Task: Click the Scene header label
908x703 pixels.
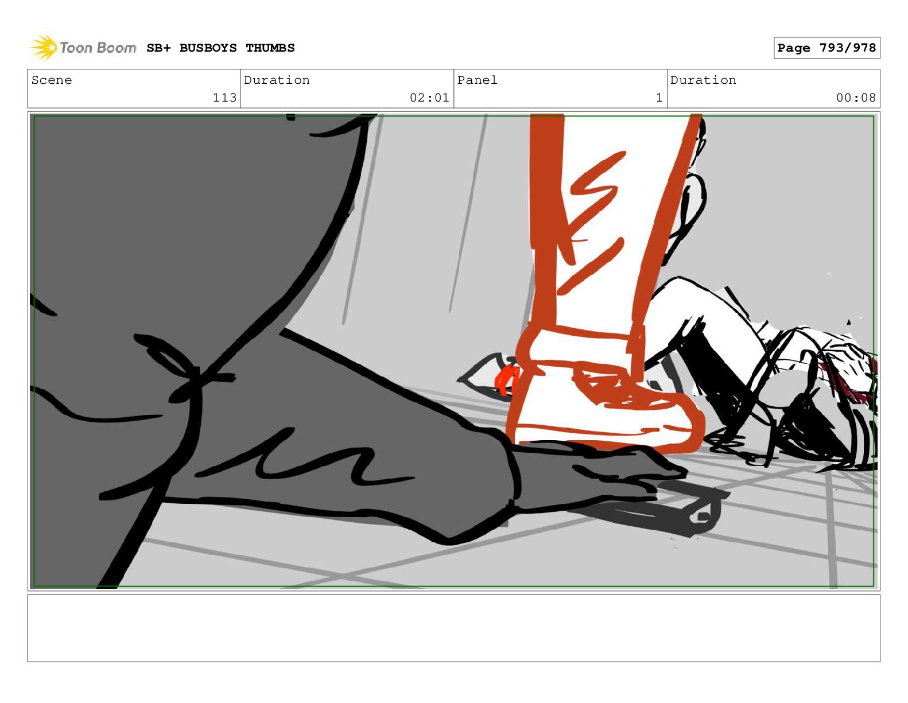Action: point(52,80)
